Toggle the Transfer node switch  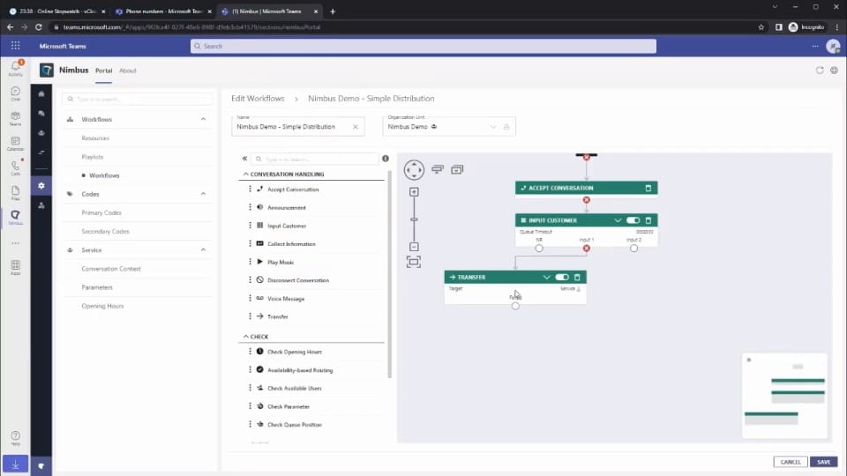(562, 277)
